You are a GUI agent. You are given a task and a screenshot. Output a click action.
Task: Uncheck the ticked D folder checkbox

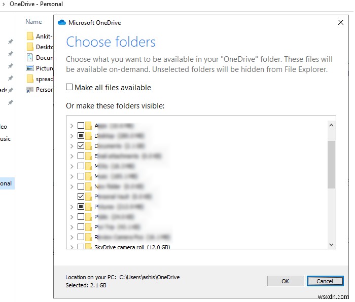[81, 146]
